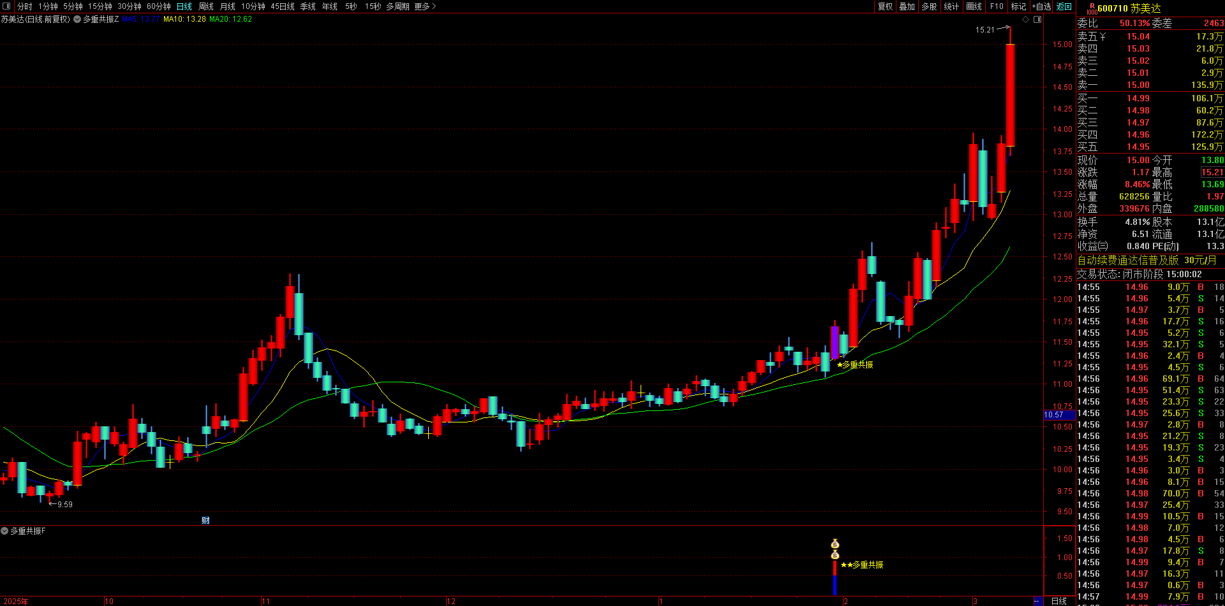This screenshot has height=606, width=1225.
Task: Select the 10分钟 period tab
Action: tap(253, 6)
